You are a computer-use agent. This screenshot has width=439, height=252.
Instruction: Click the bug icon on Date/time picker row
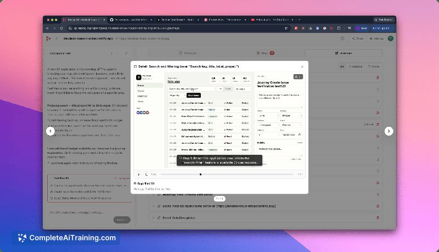(x=378, y=217)
